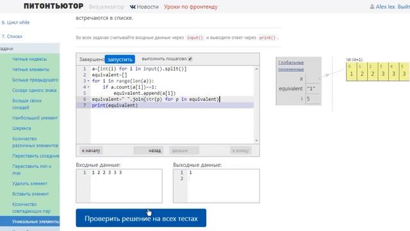Click the Alex lex user profile link
This screenshot has height=231, width=410.
pos(382,7)
